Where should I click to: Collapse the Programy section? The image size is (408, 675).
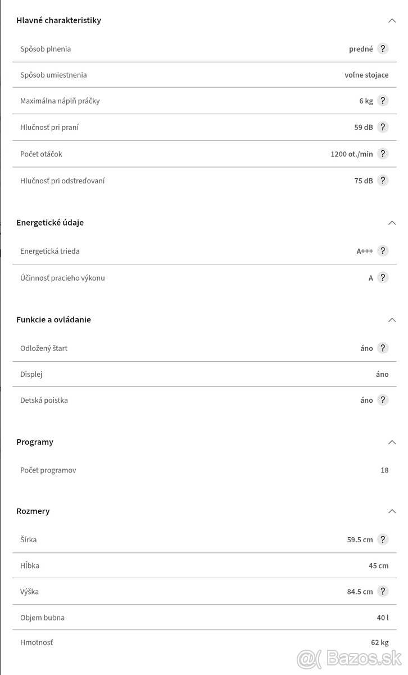[x=392, y=442]
